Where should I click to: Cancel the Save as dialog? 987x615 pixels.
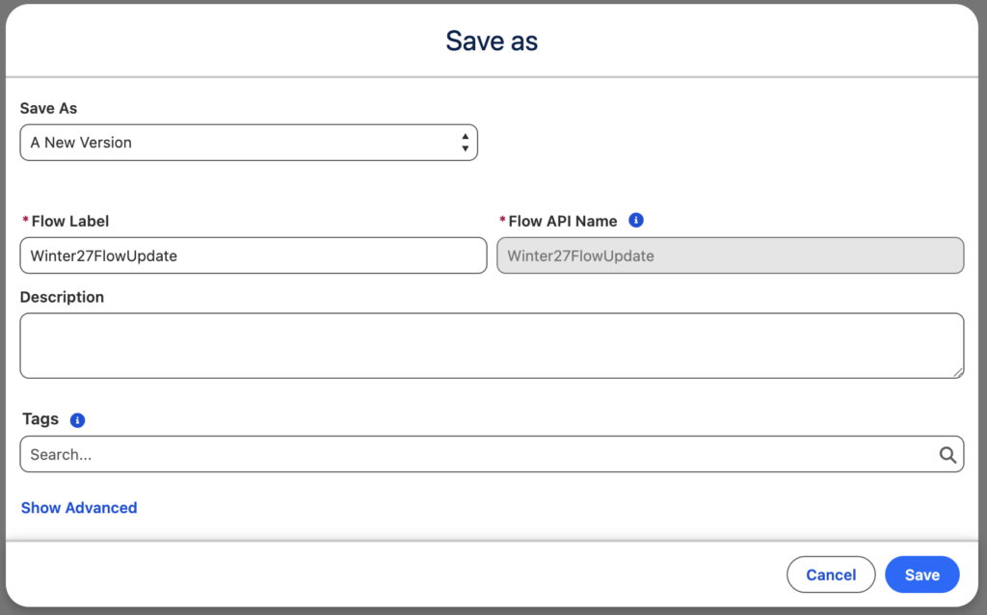(x=831, y=575)
